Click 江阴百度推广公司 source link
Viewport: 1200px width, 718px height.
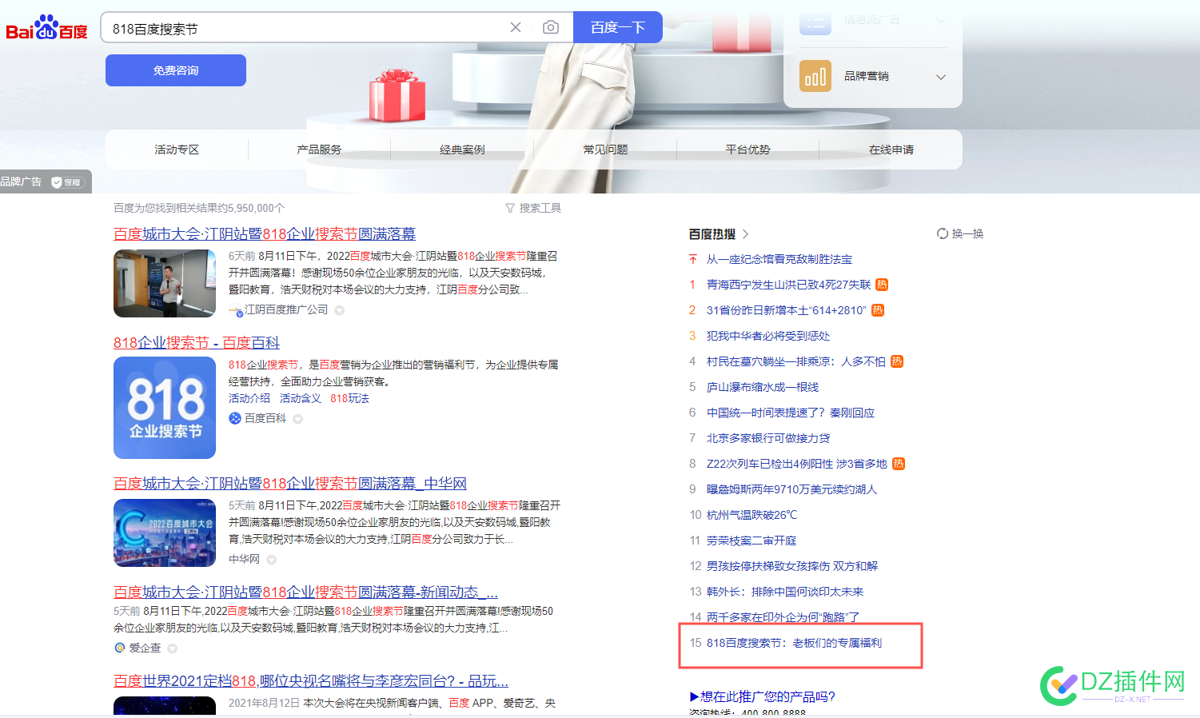click(286, 309)
